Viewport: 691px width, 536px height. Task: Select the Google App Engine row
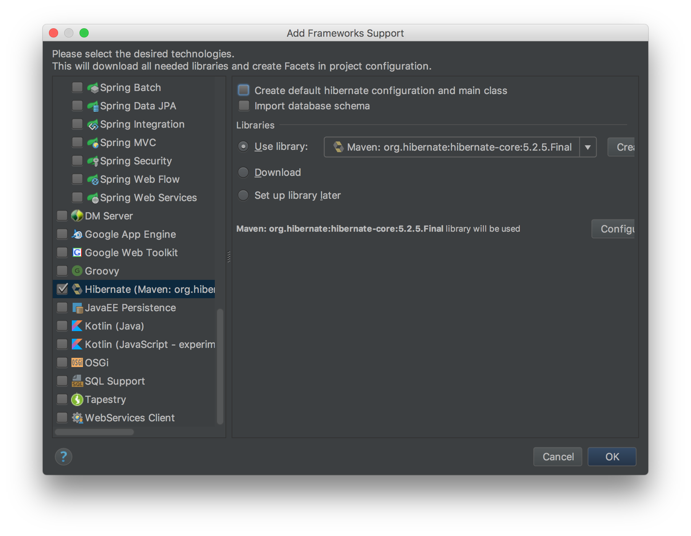pyautogui.click(x=134, y=234)
